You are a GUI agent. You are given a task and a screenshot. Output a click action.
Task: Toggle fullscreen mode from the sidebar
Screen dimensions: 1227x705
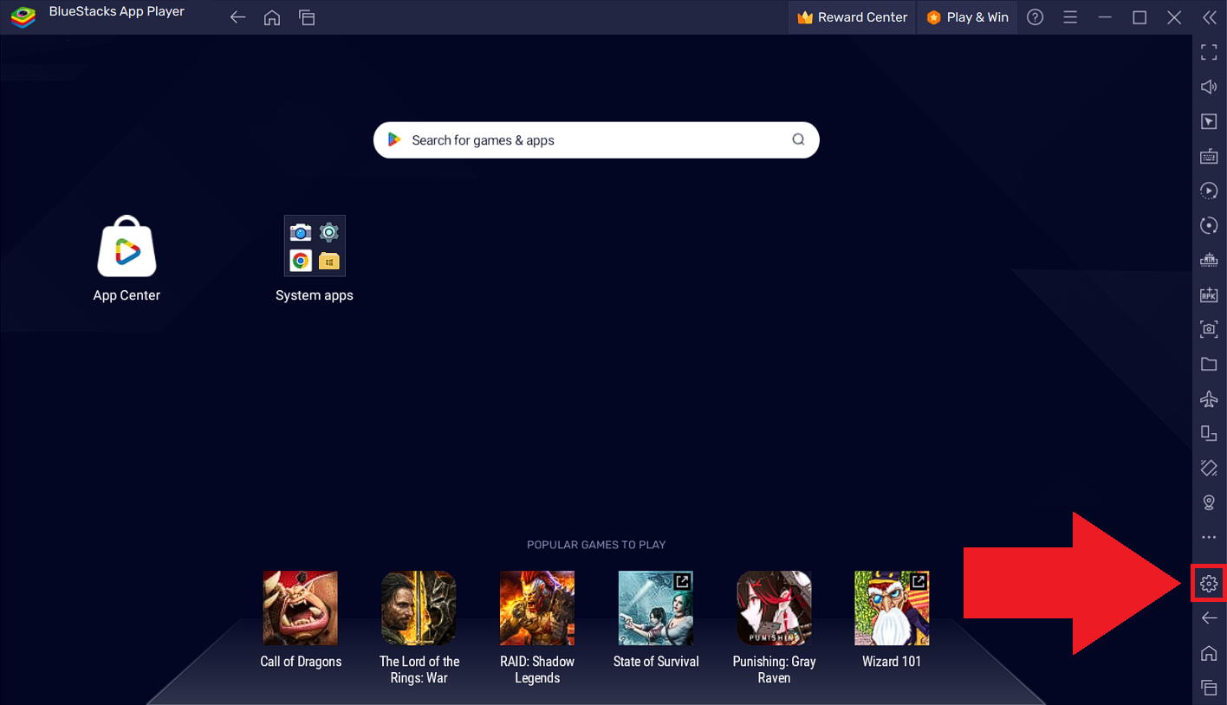(x=1209, y=52)
